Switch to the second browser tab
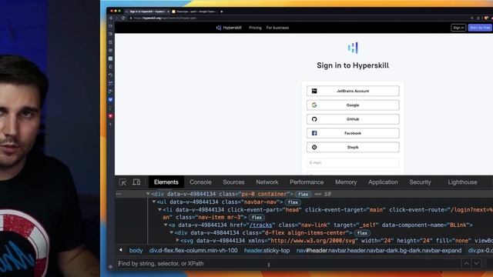 pos(195,12)
